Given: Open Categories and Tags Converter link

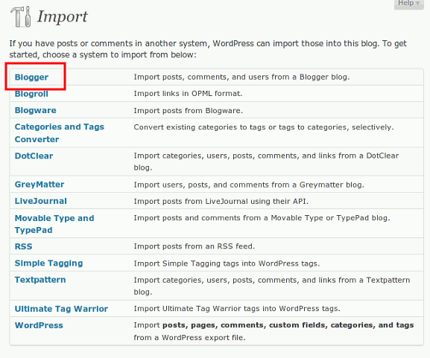Looking at the screenshot, I should [60, 133].
